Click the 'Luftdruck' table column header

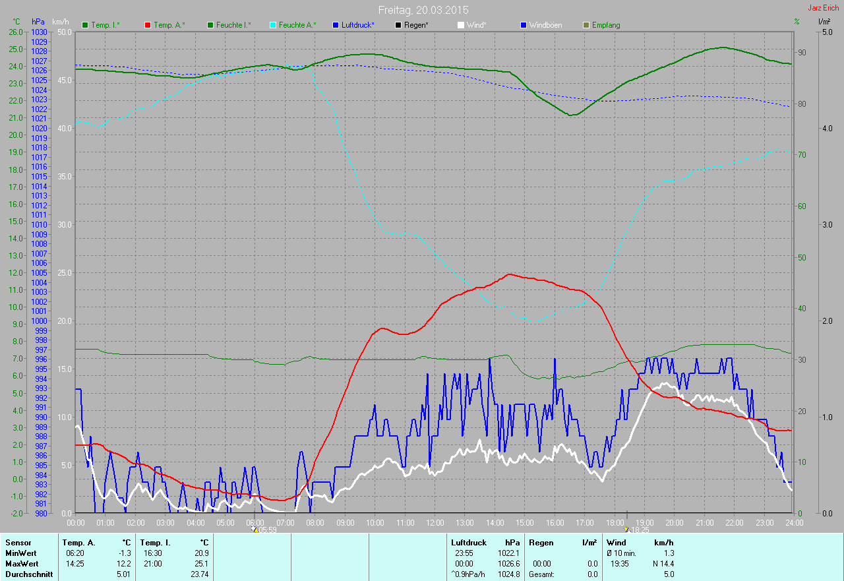pyautogui.click(x=469, y=543)
